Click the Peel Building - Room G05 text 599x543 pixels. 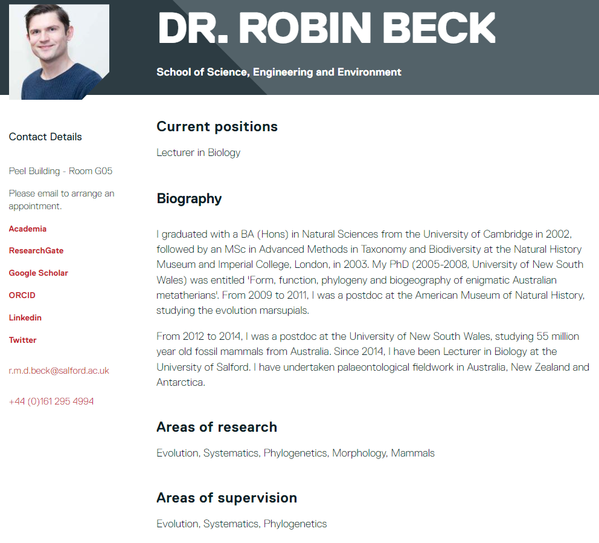point(61,171)
